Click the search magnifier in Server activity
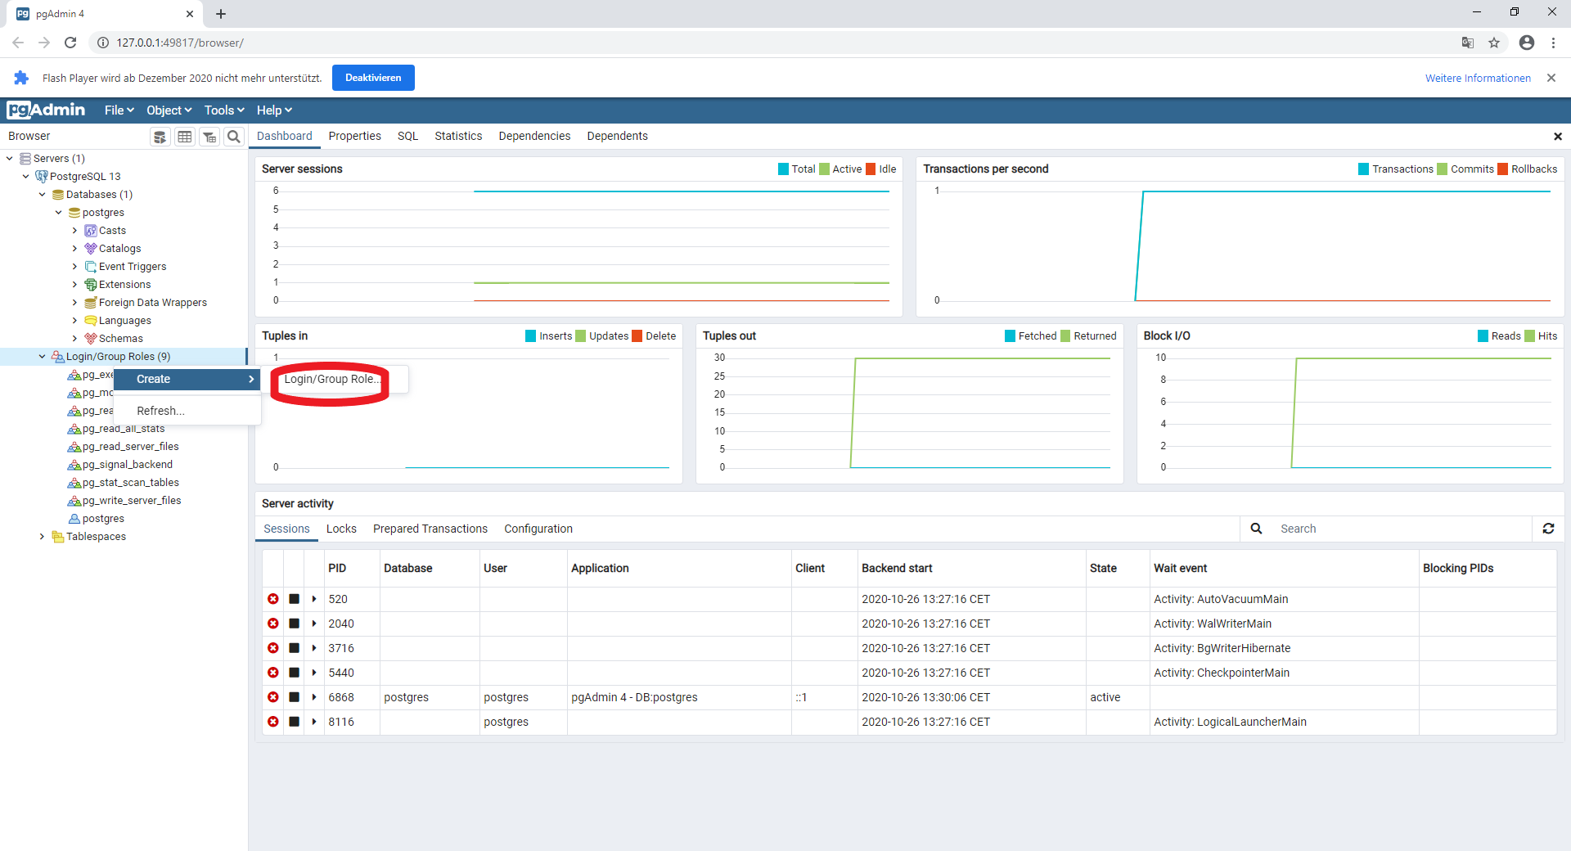 1256,529
